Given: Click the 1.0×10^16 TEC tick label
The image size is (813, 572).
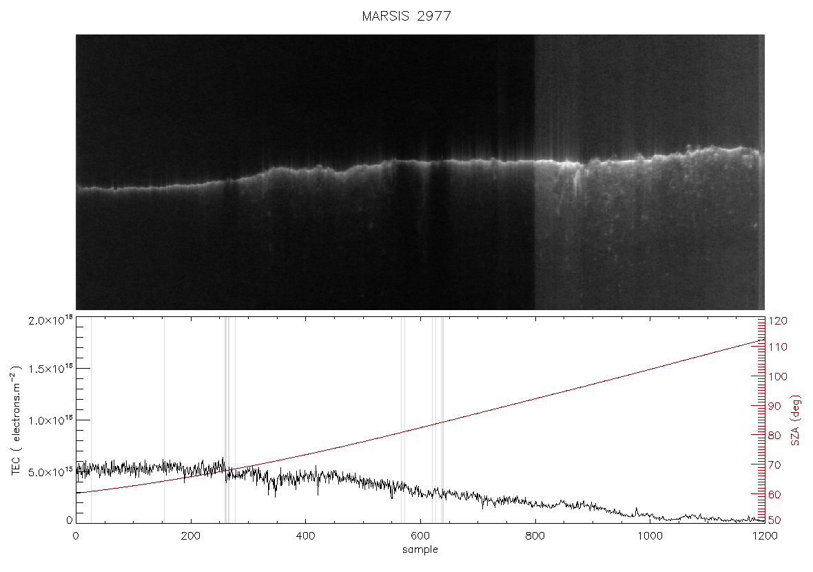Looking at the screenshot, I should [x=50, y=420].
